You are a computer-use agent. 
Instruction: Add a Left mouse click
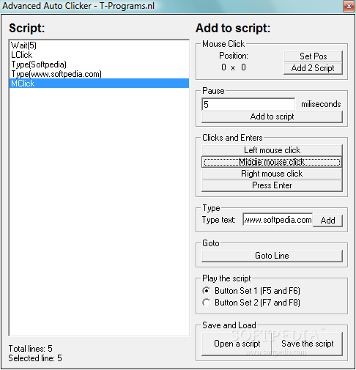272,150
